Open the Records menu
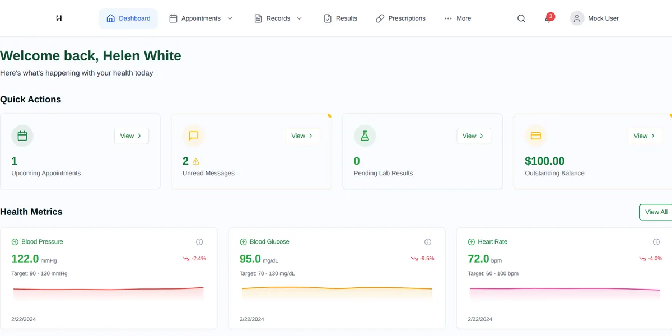Viewport: 672px width, 336px height. click(x=278, y=18)
